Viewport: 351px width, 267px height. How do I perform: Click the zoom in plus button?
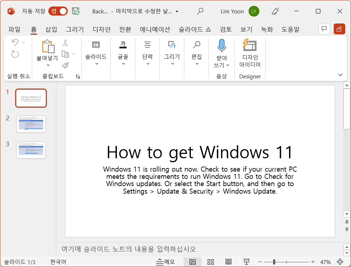[x=313, y=262]
